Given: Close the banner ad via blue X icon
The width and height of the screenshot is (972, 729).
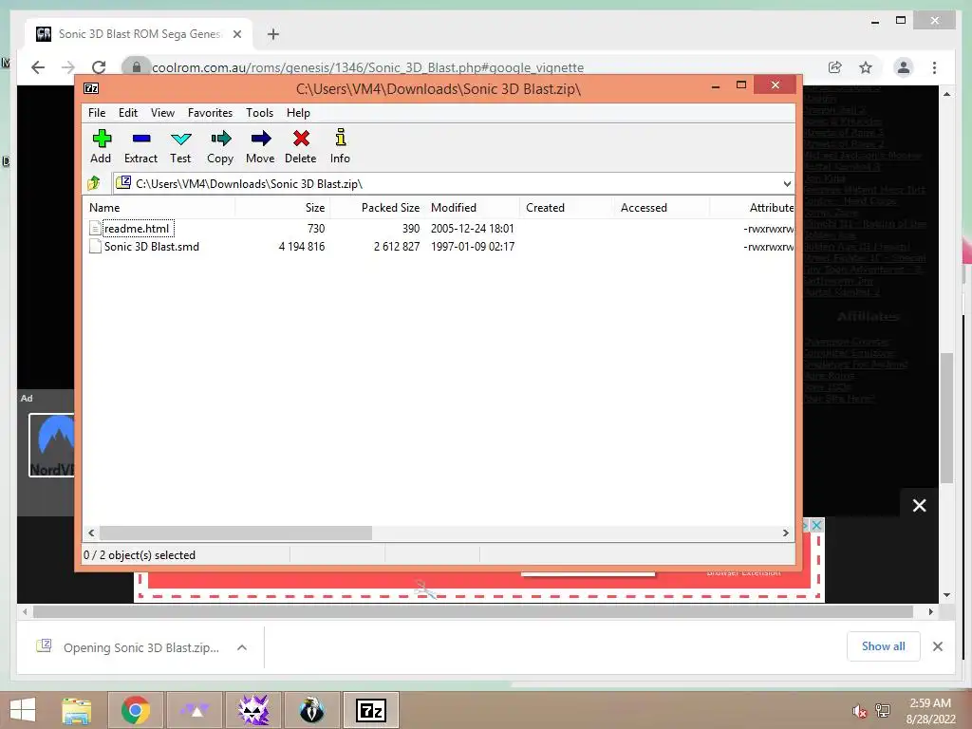Looking at the screenshot, I should click(x=816, y=525).
